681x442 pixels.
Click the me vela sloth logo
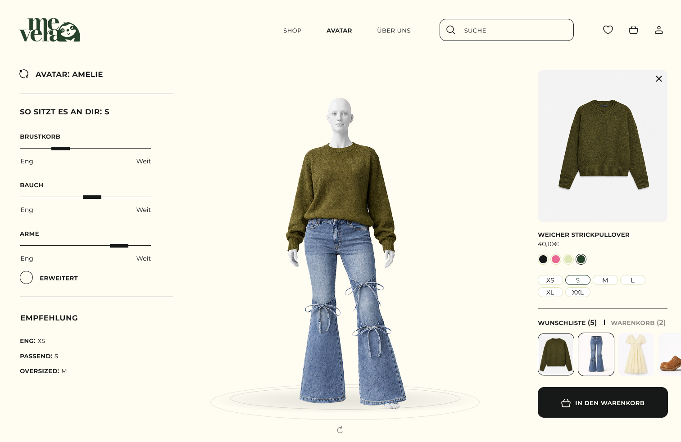click(50, 30)
